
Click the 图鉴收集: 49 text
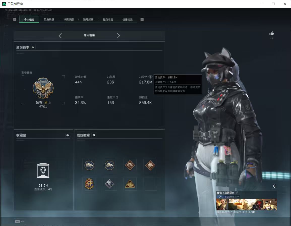[43, 189]
